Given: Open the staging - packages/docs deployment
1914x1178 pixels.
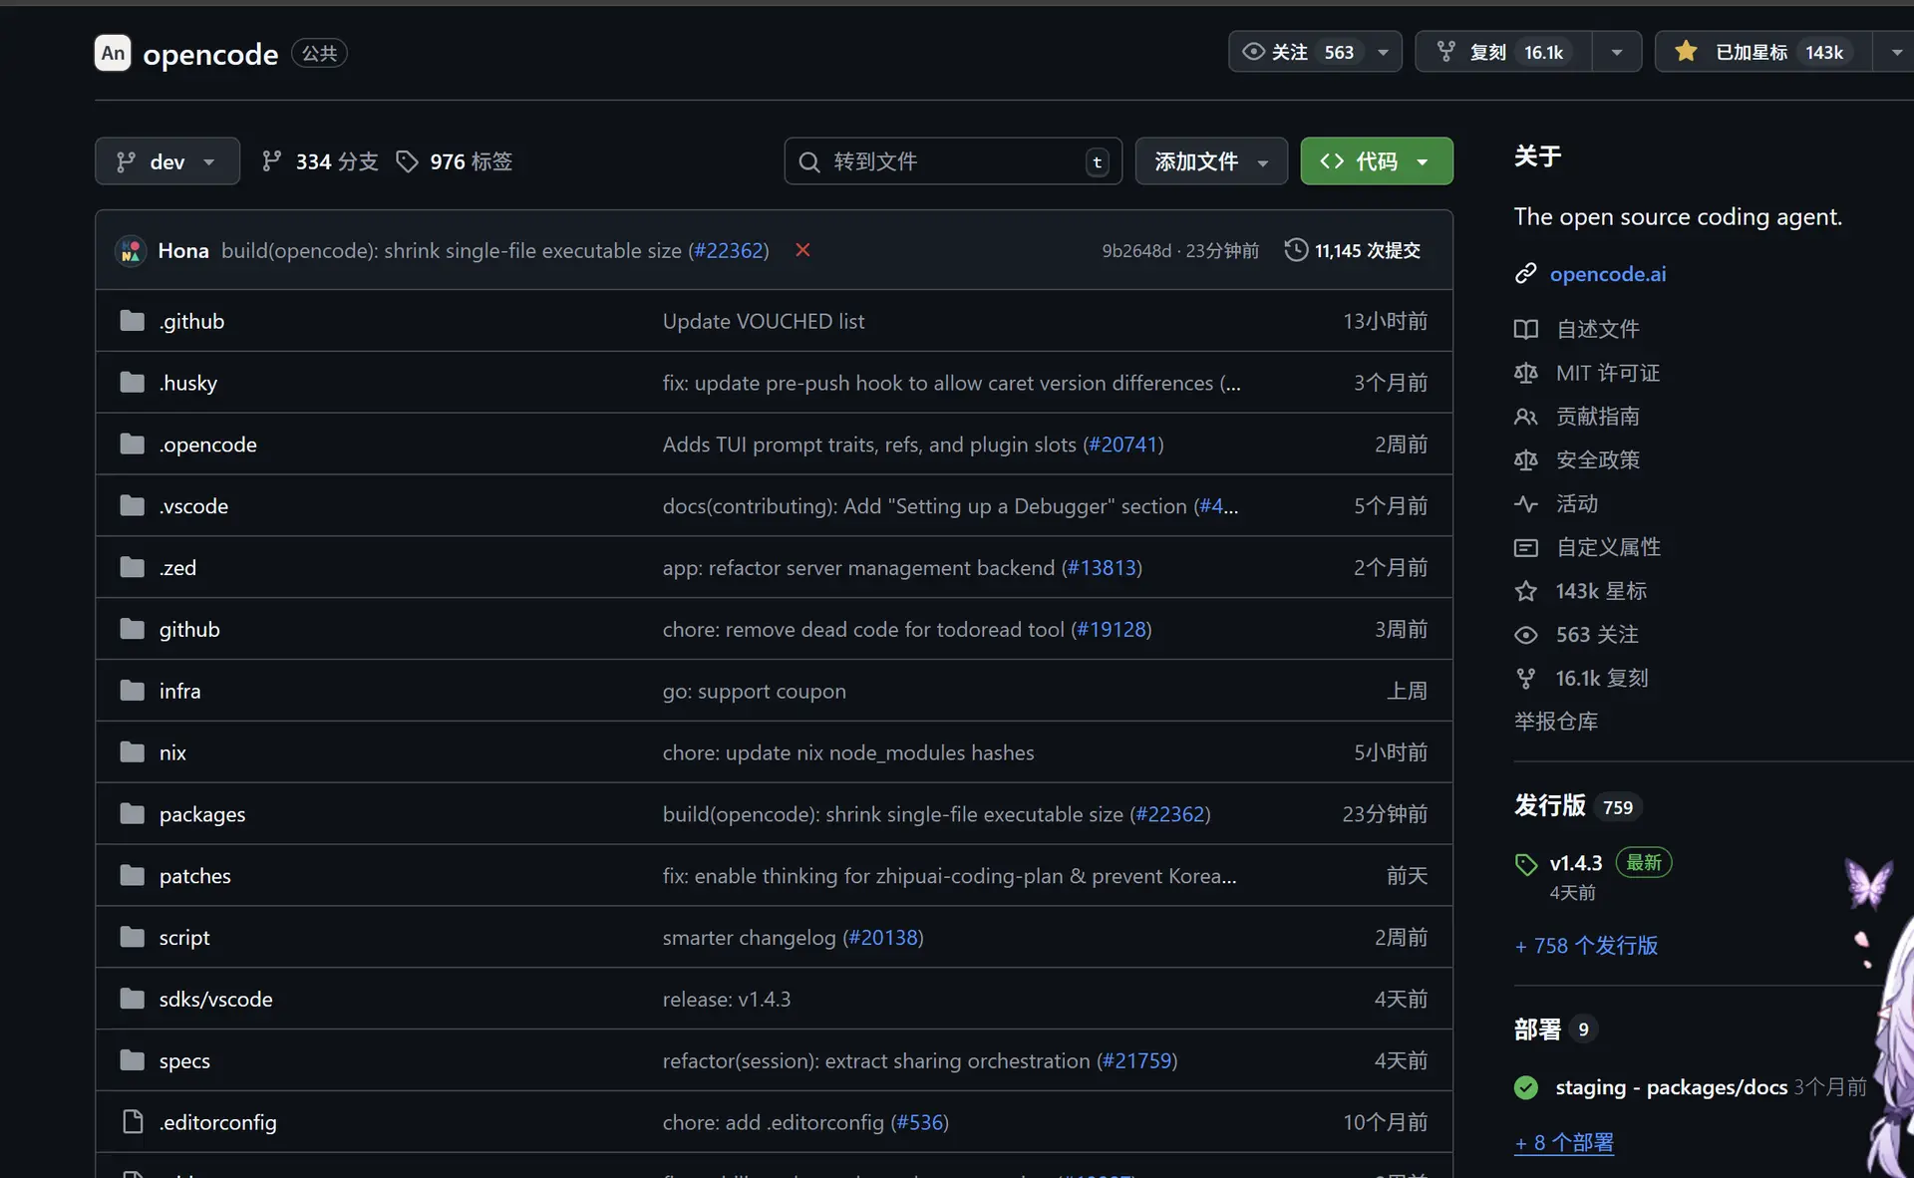Looking at the screenshot, I should pyautogui.click(x=1671, y=1087).
